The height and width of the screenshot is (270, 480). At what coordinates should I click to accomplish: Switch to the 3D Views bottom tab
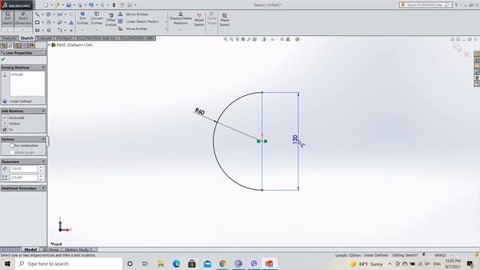(x=50, y=250)
